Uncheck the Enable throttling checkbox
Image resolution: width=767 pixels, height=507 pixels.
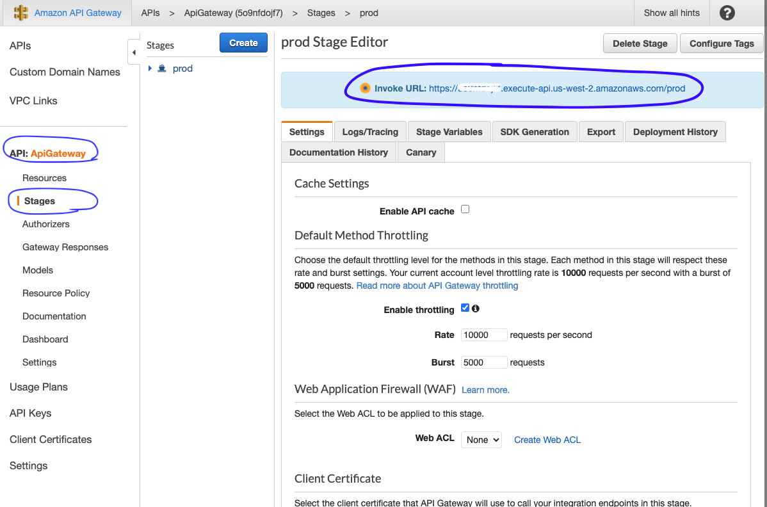[x=465, y=308]
